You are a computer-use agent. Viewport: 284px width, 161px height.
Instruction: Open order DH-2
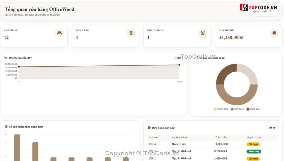coord(152,158)
